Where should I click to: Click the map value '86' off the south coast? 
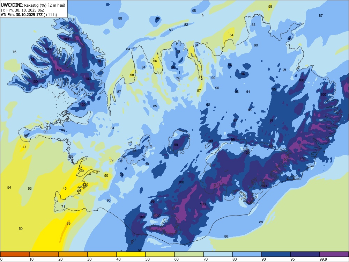pos(227,236)
